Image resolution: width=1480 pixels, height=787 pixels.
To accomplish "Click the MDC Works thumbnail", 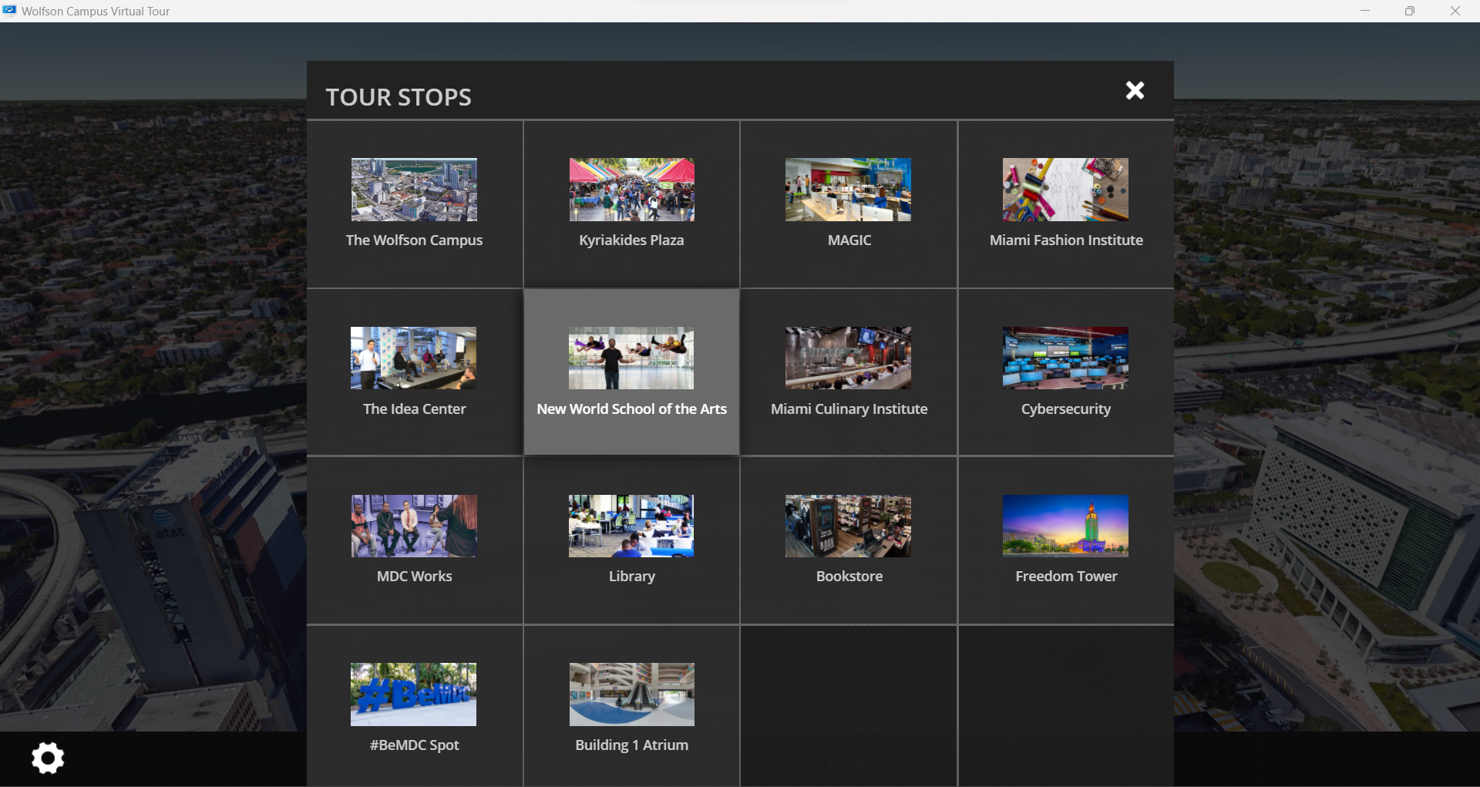I will coord(414,526).
